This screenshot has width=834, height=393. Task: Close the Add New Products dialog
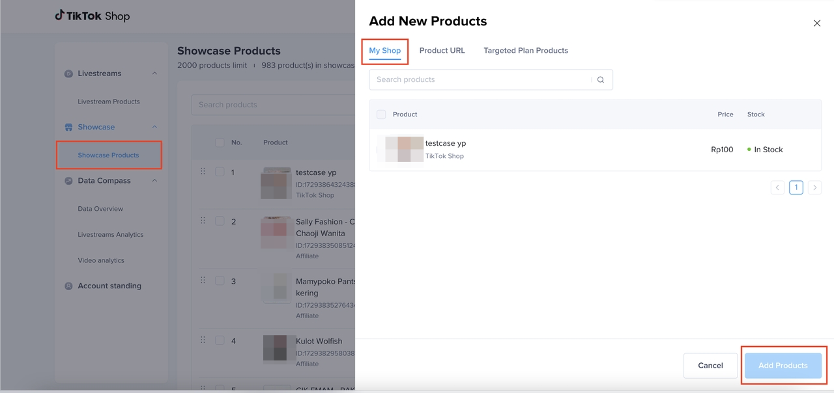(816, 23)
